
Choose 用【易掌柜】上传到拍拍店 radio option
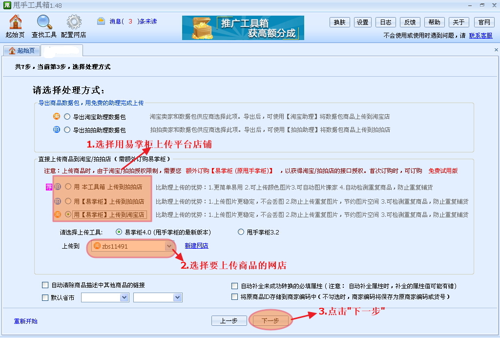68,201
